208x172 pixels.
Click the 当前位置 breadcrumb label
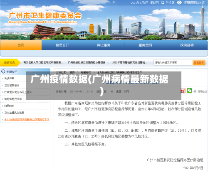tap(62, 72)
